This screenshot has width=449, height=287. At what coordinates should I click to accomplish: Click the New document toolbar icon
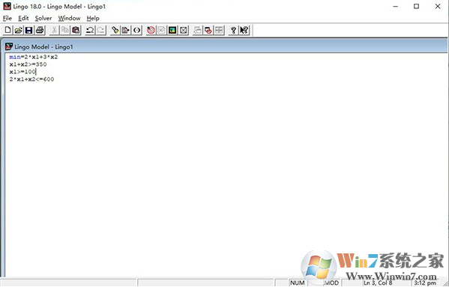click(7, 30)
